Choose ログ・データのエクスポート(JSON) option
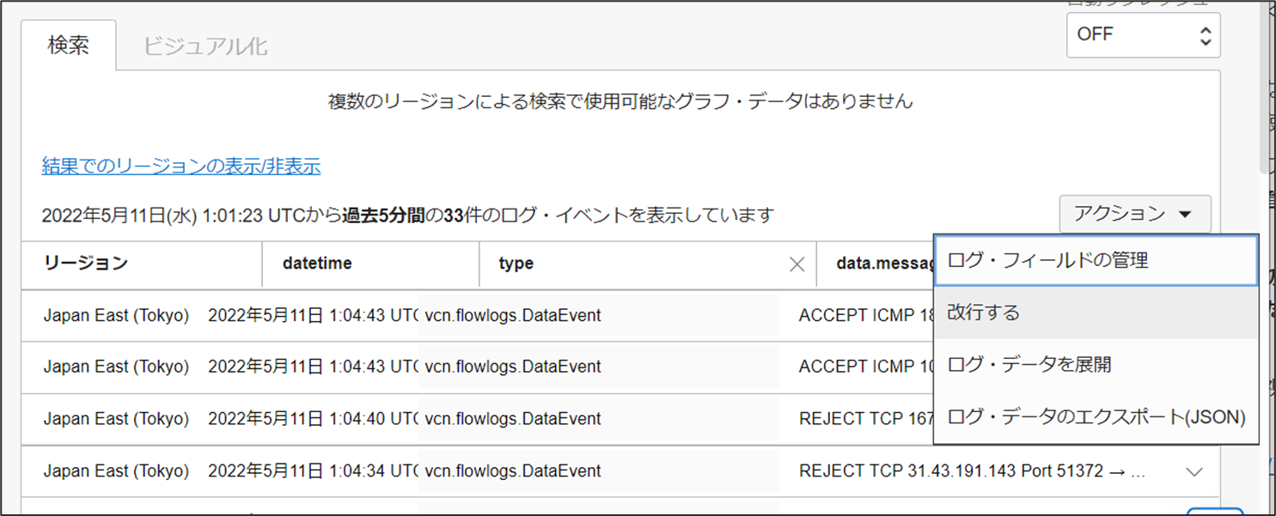Viewport: 1276px width, 516px height. 1095,417
